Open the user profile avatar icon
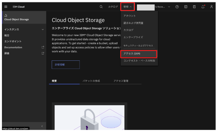This screenshot has height=132, width=218. (x=211, y=7)
